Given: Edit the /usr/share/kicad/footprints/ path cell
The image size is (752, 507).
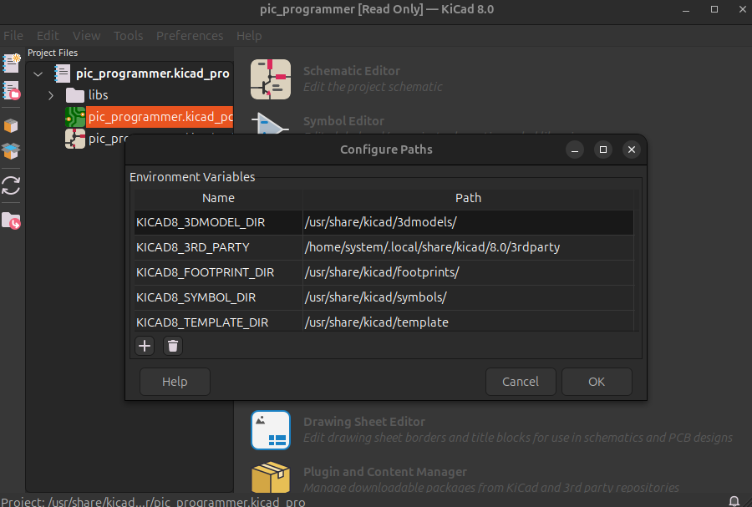Looking at the screenshot, I should point(468,272).
